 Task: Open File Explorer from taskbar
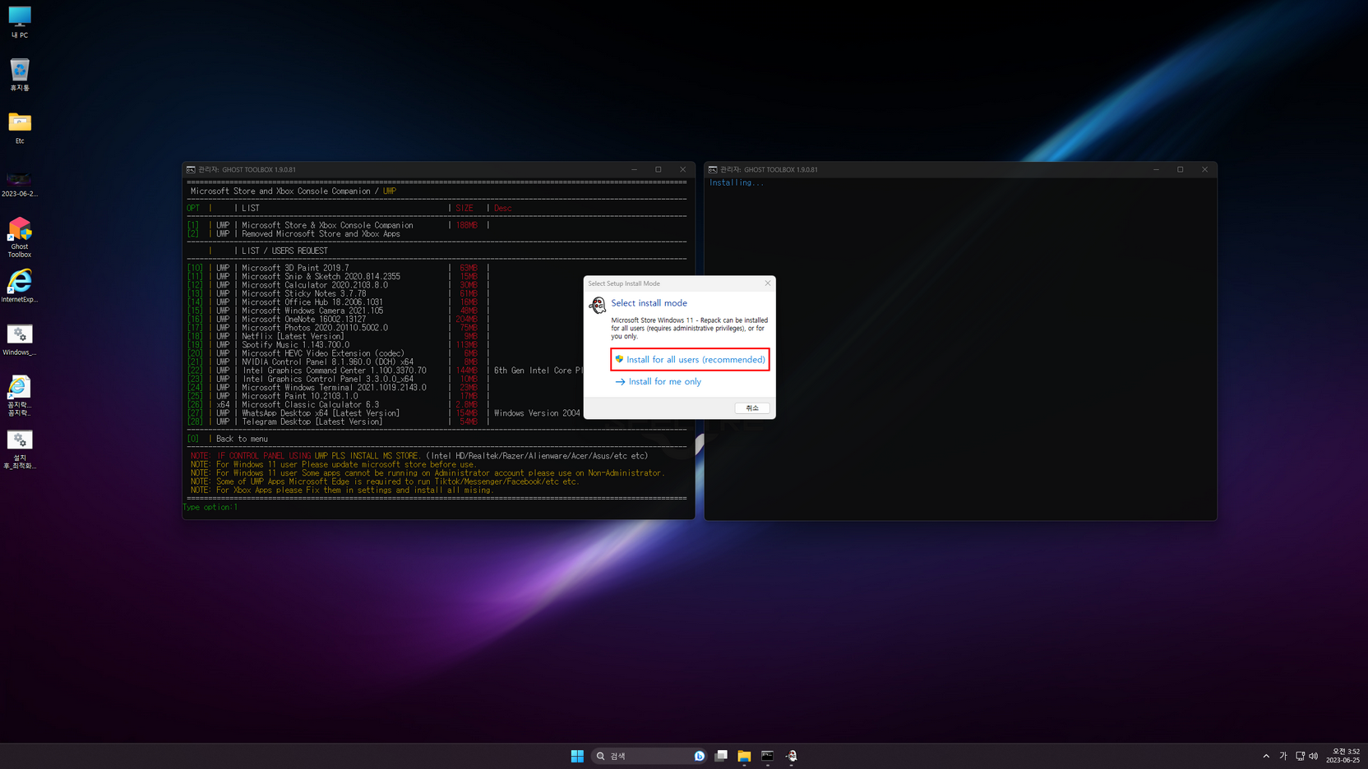744,756
